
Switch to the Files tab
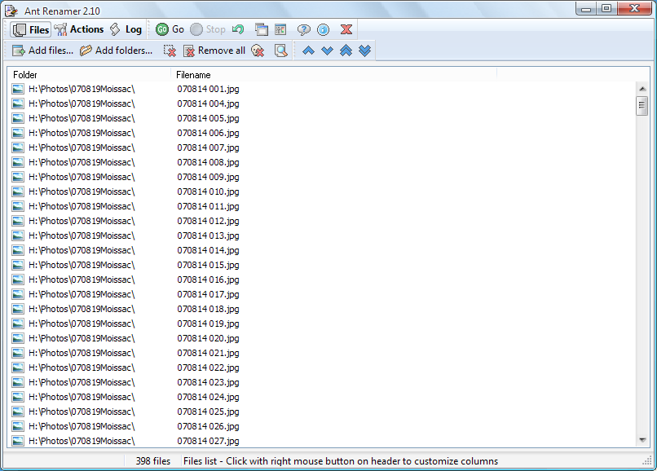[31, 29]
